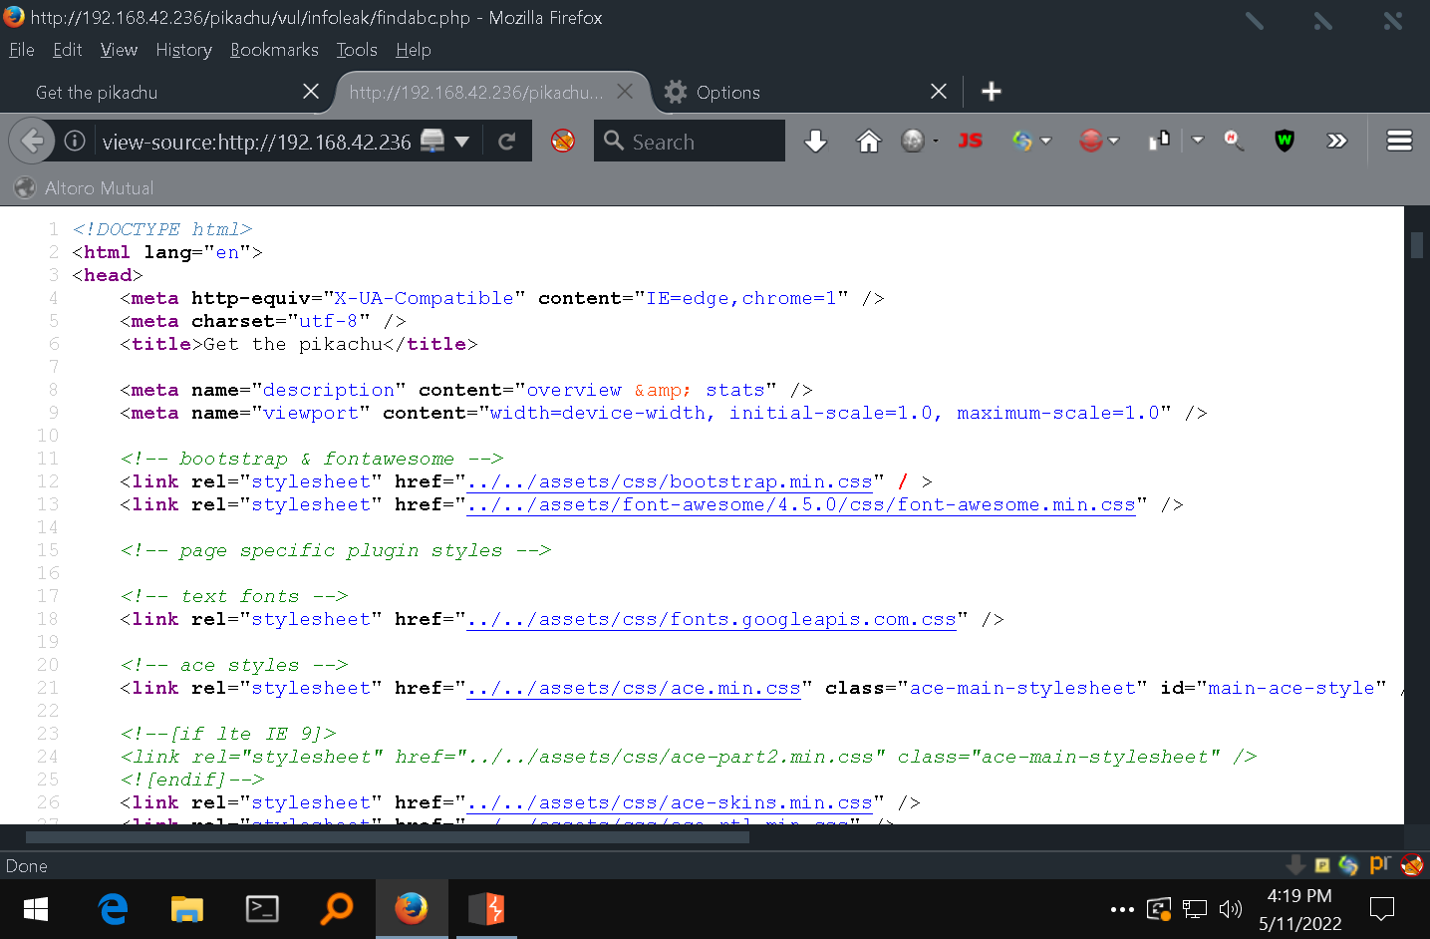This screenshot has height=939, width=1430.
Task: Open the orange magnifier taskbar app
Action: pyautogui.click(x=337, y=909)
